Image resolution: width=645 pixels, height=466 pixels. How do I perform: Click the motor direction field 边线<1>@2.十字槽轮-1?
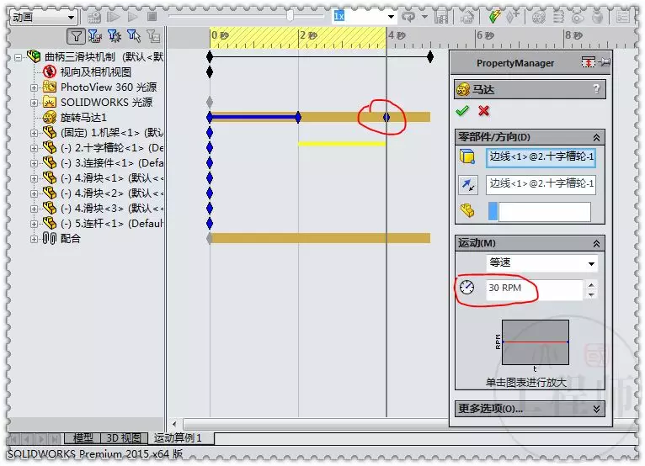541,184
